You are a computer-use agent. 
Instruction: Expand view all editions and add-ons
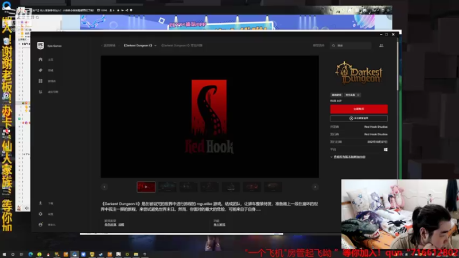(348, 157)
